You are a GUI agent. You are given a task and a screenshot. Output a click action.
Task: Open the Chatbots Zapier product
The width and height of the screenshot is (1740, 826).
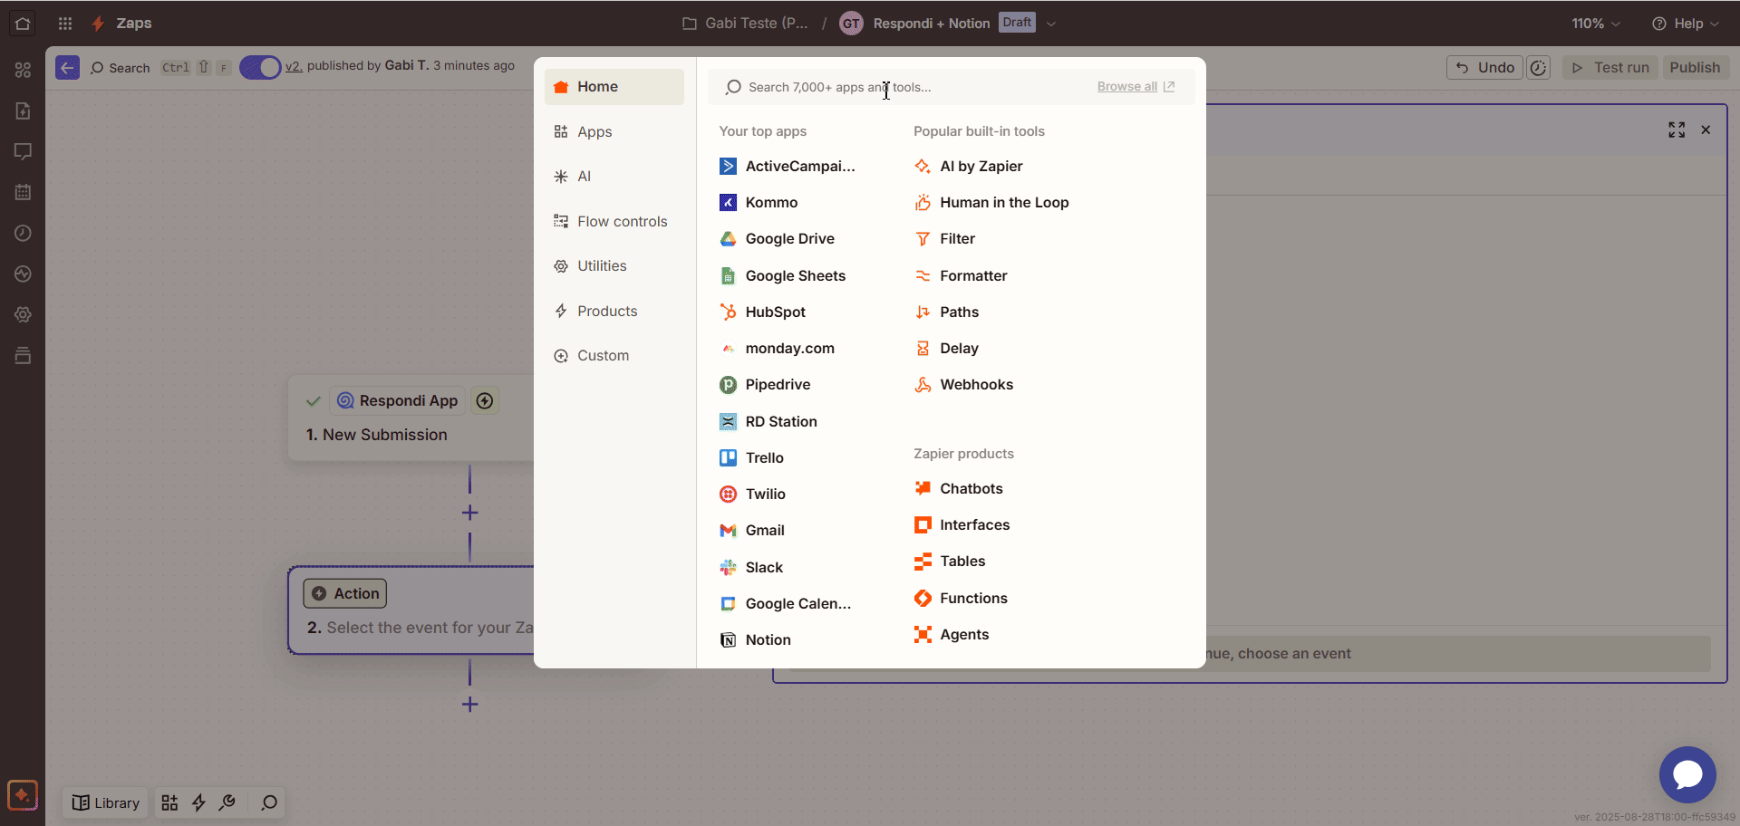click(959, 489)
